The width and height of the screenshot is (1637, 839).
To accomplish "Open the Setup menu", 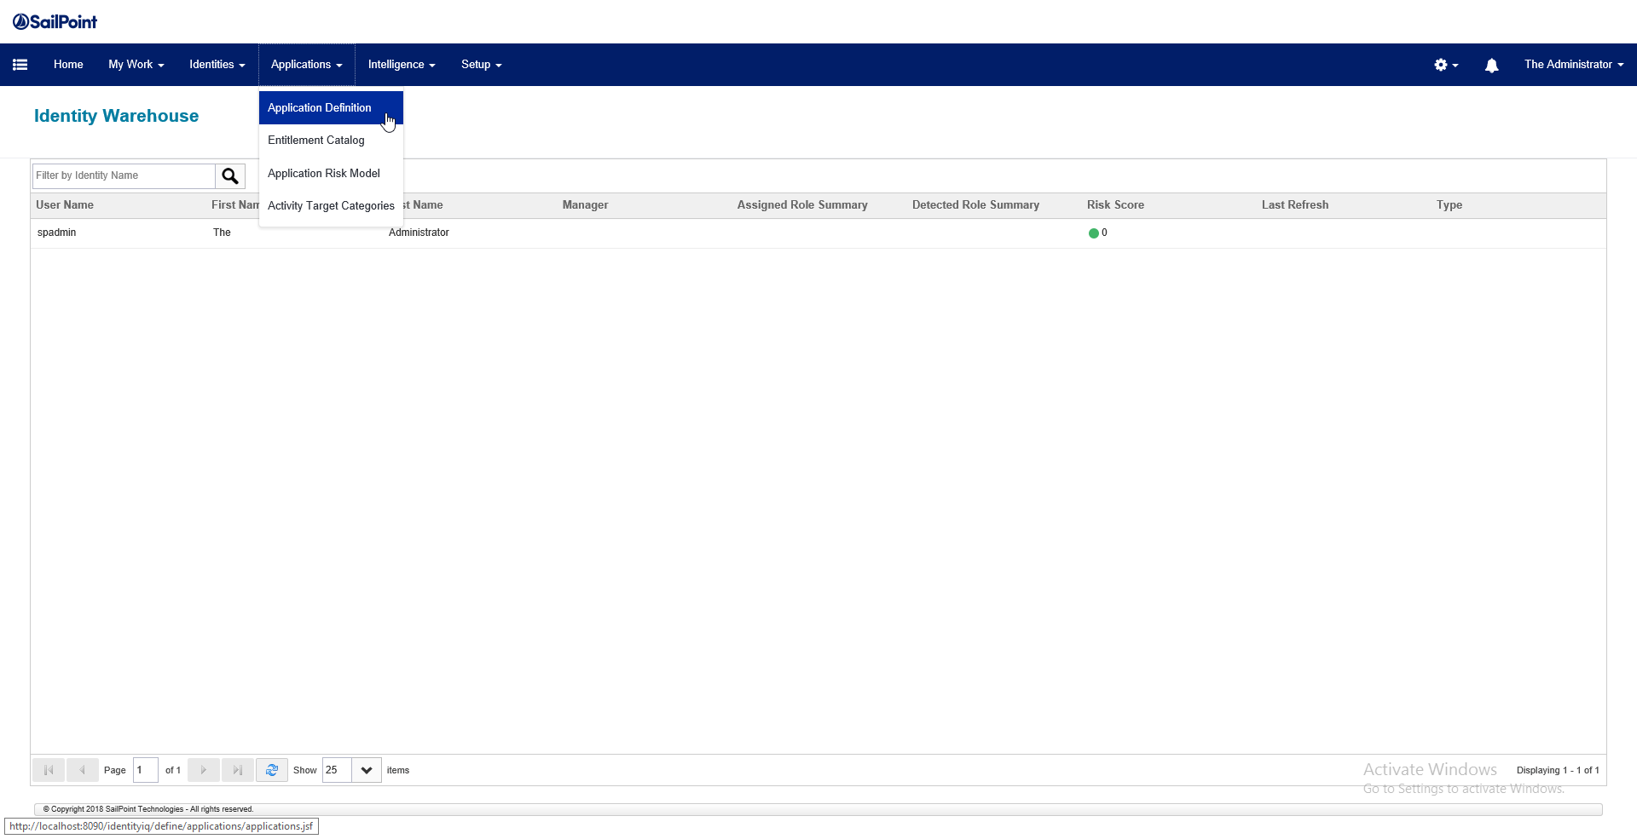I will 481,64.
